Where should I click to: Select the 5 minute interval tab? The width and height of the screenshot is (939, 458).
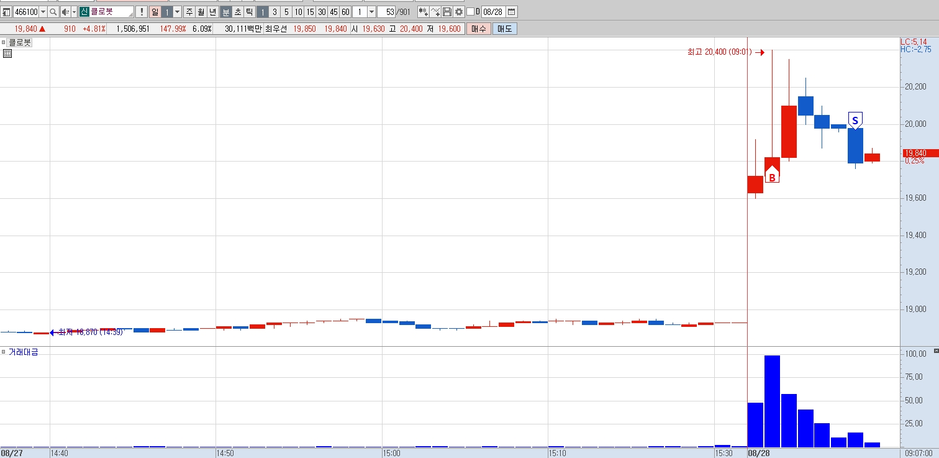(286, 12)
